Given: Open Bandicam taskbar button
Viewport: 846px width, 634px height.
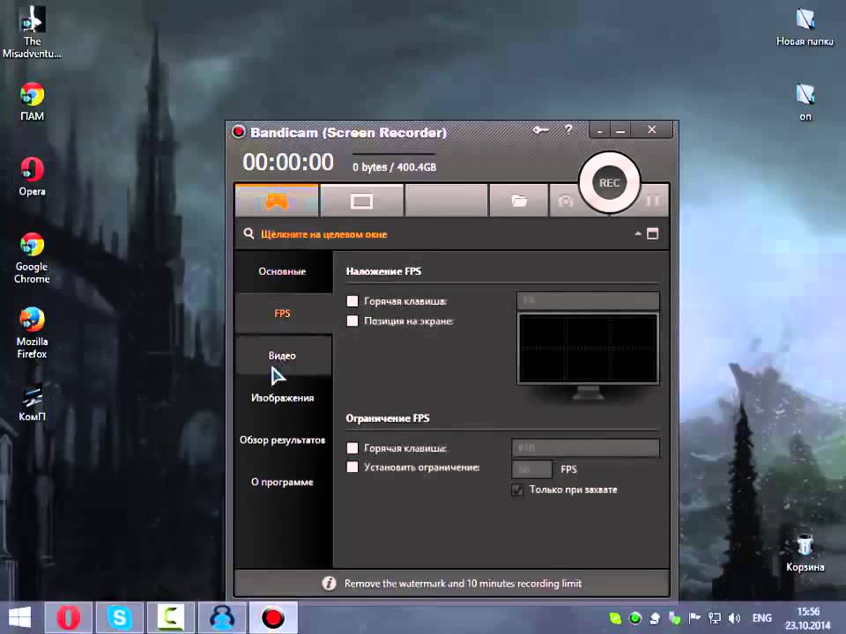Looking at the screenshot, I should [273, 617].
